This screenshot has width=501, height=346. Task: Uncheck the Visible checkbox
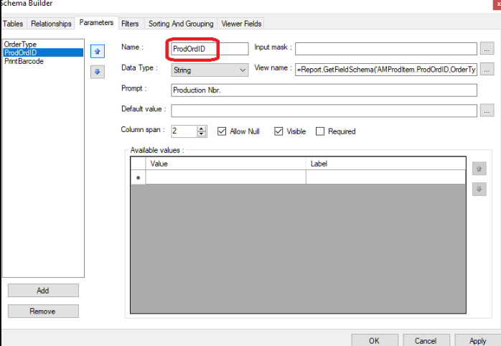pos(278,131)
